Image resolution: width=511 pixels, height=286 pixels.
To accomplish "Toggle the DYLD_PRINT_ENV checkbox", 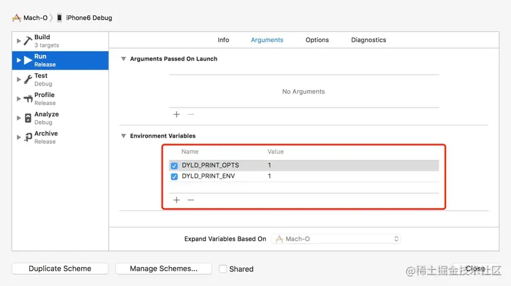I will [x=175, y=177].
